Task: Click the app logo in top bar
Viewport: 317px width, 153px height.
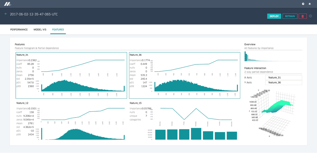Action: click(7, 4)
